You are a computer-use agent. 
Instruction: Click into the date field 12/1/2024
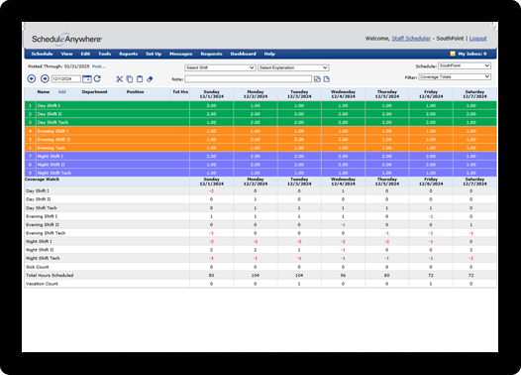[66, 79]
